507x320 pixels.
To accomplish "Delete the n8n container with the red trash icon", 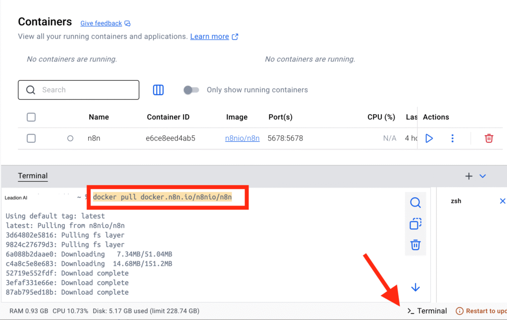I will pyautogui.click(x=489, y=138).
